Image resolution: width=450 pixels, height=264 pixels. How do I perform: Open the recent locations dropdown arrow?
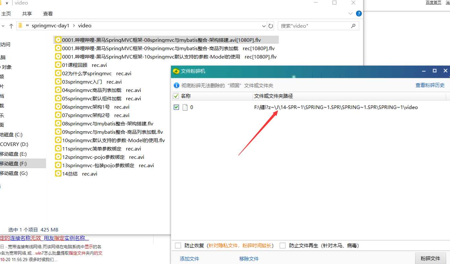coord(3,26)
